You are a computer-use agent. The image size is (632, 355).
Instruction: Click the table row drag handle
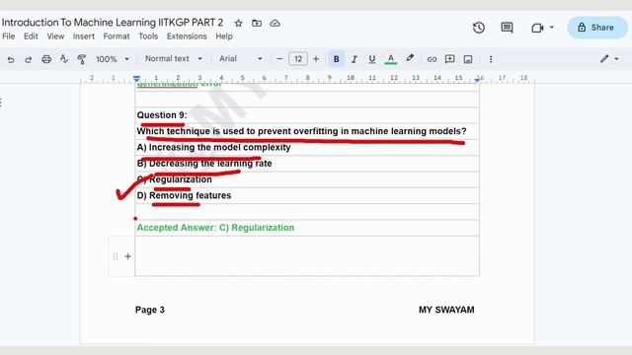pyautogui.click(x=116, y=256)
